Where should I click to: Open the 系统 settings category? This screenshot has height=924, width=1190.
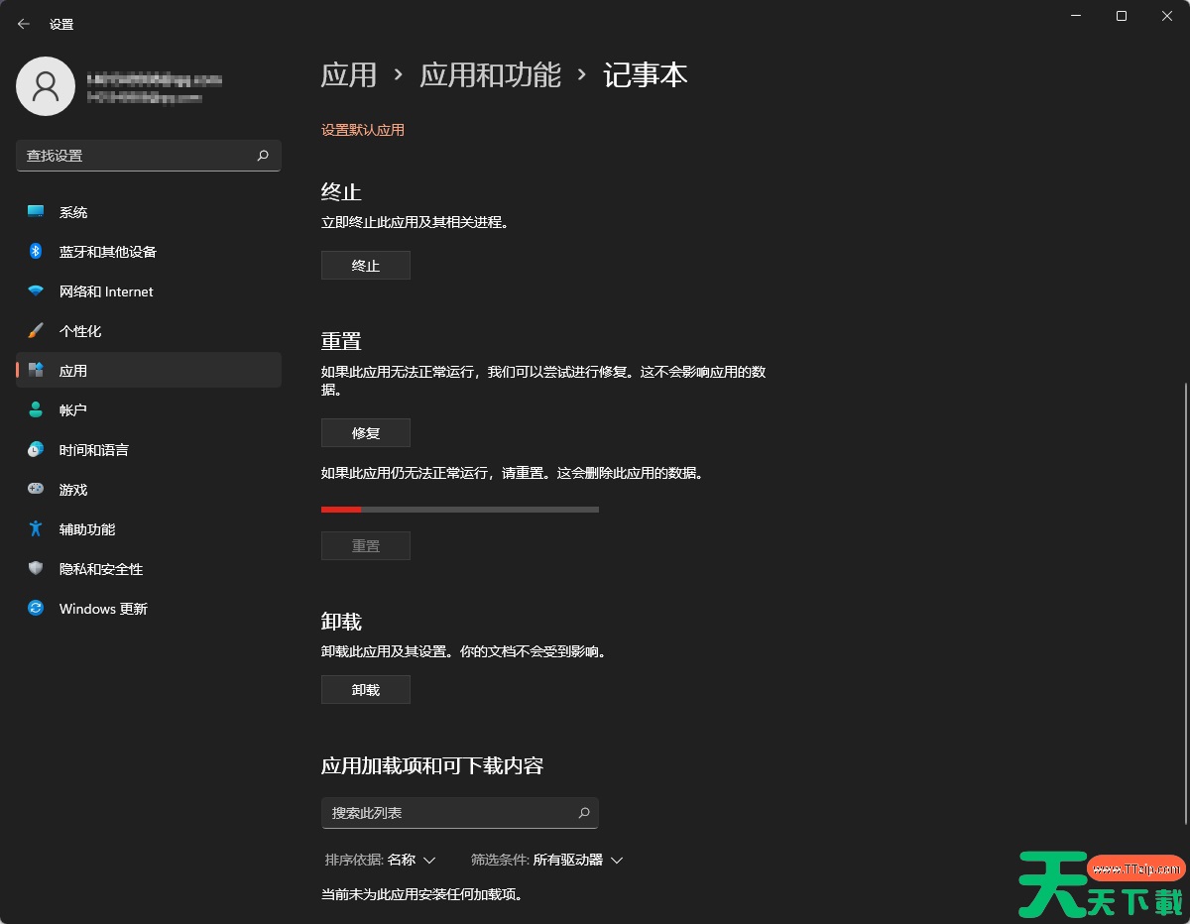click(x=149, y=212)
